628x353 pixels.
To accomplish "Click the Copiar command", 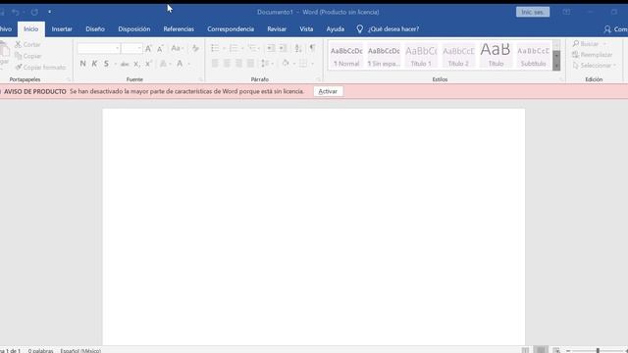I will pos(28,56).
